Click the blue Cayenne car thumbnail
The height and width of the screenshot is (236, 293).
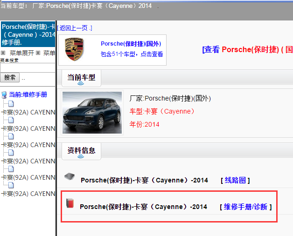click(x=92, y=113)
